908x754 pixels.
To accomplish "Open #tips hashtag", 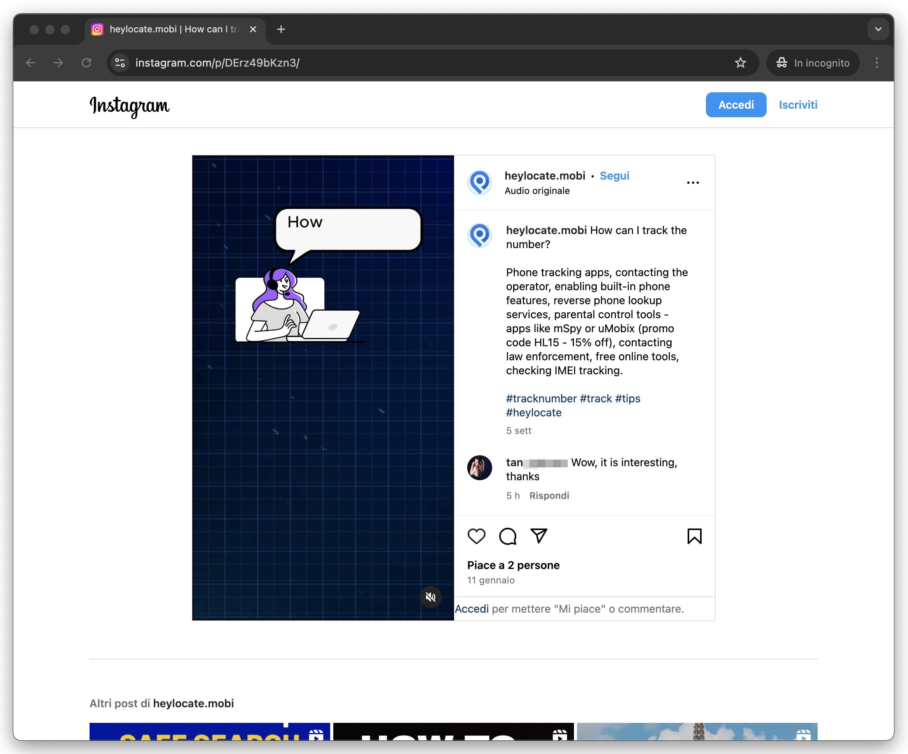I will pyautogui.click(x=628, y=398).
